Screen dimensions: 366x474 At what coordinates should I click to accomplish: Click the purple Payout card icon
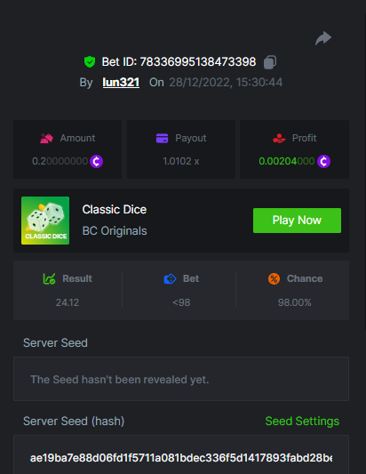click(x=163, y=138)
